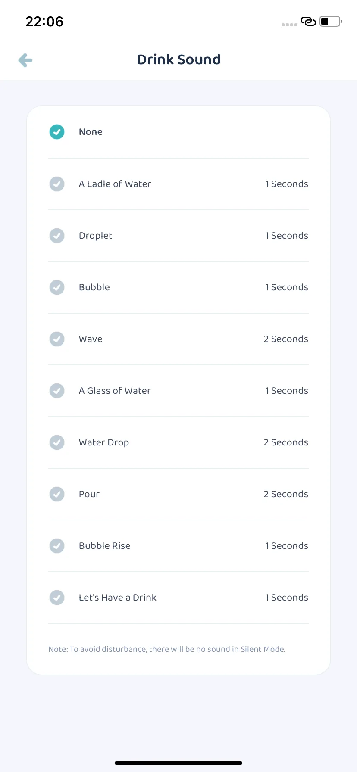Check the Droplet option circle

point(57,236)
